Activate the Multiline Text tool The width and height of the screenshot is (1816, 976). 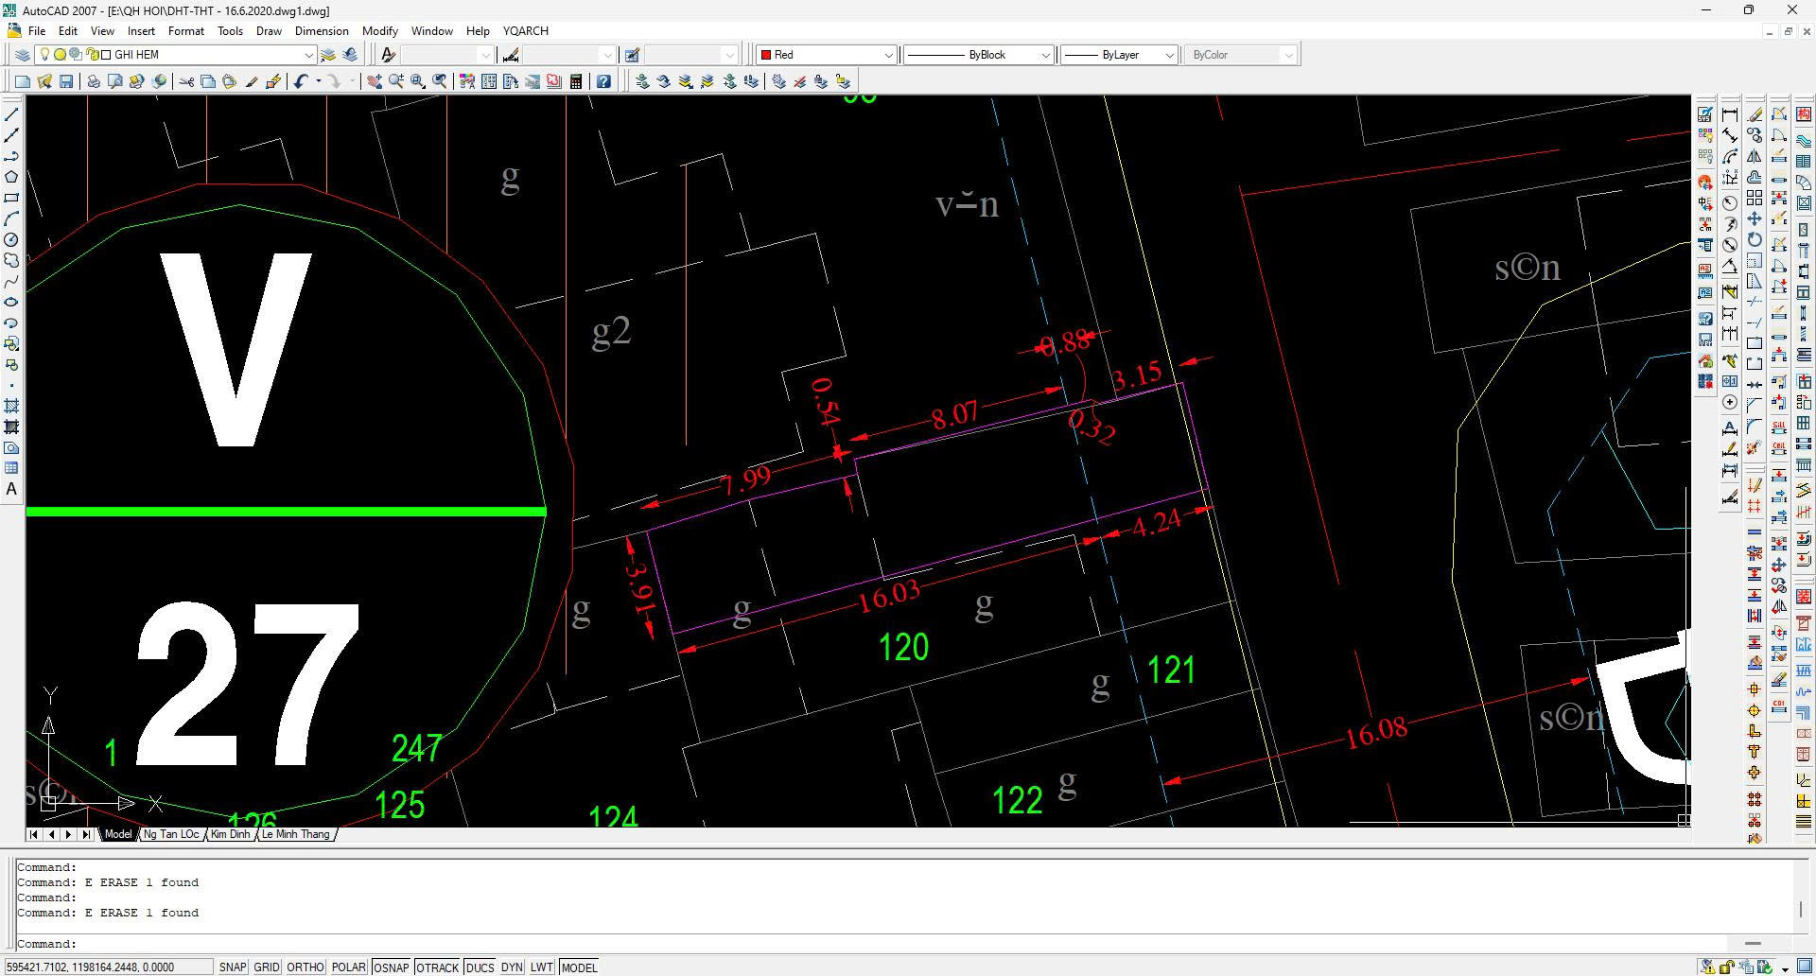coord(11,489)
